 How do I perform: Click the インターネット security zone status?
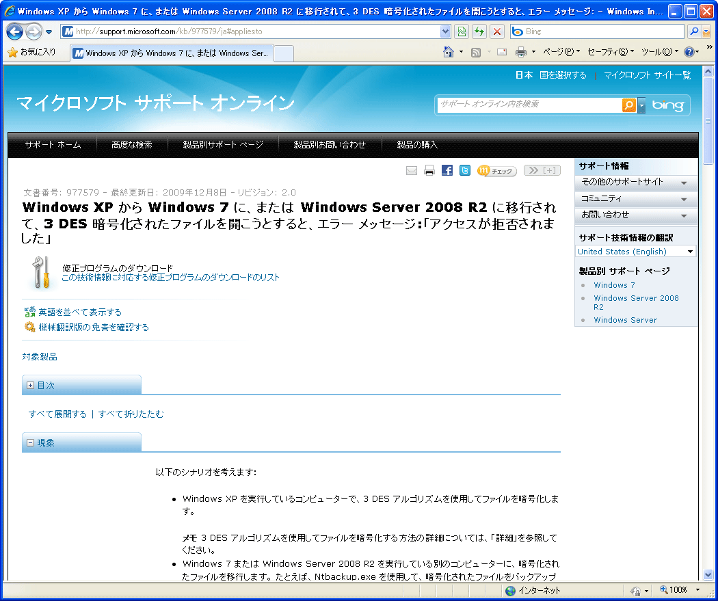coord(533,591)
